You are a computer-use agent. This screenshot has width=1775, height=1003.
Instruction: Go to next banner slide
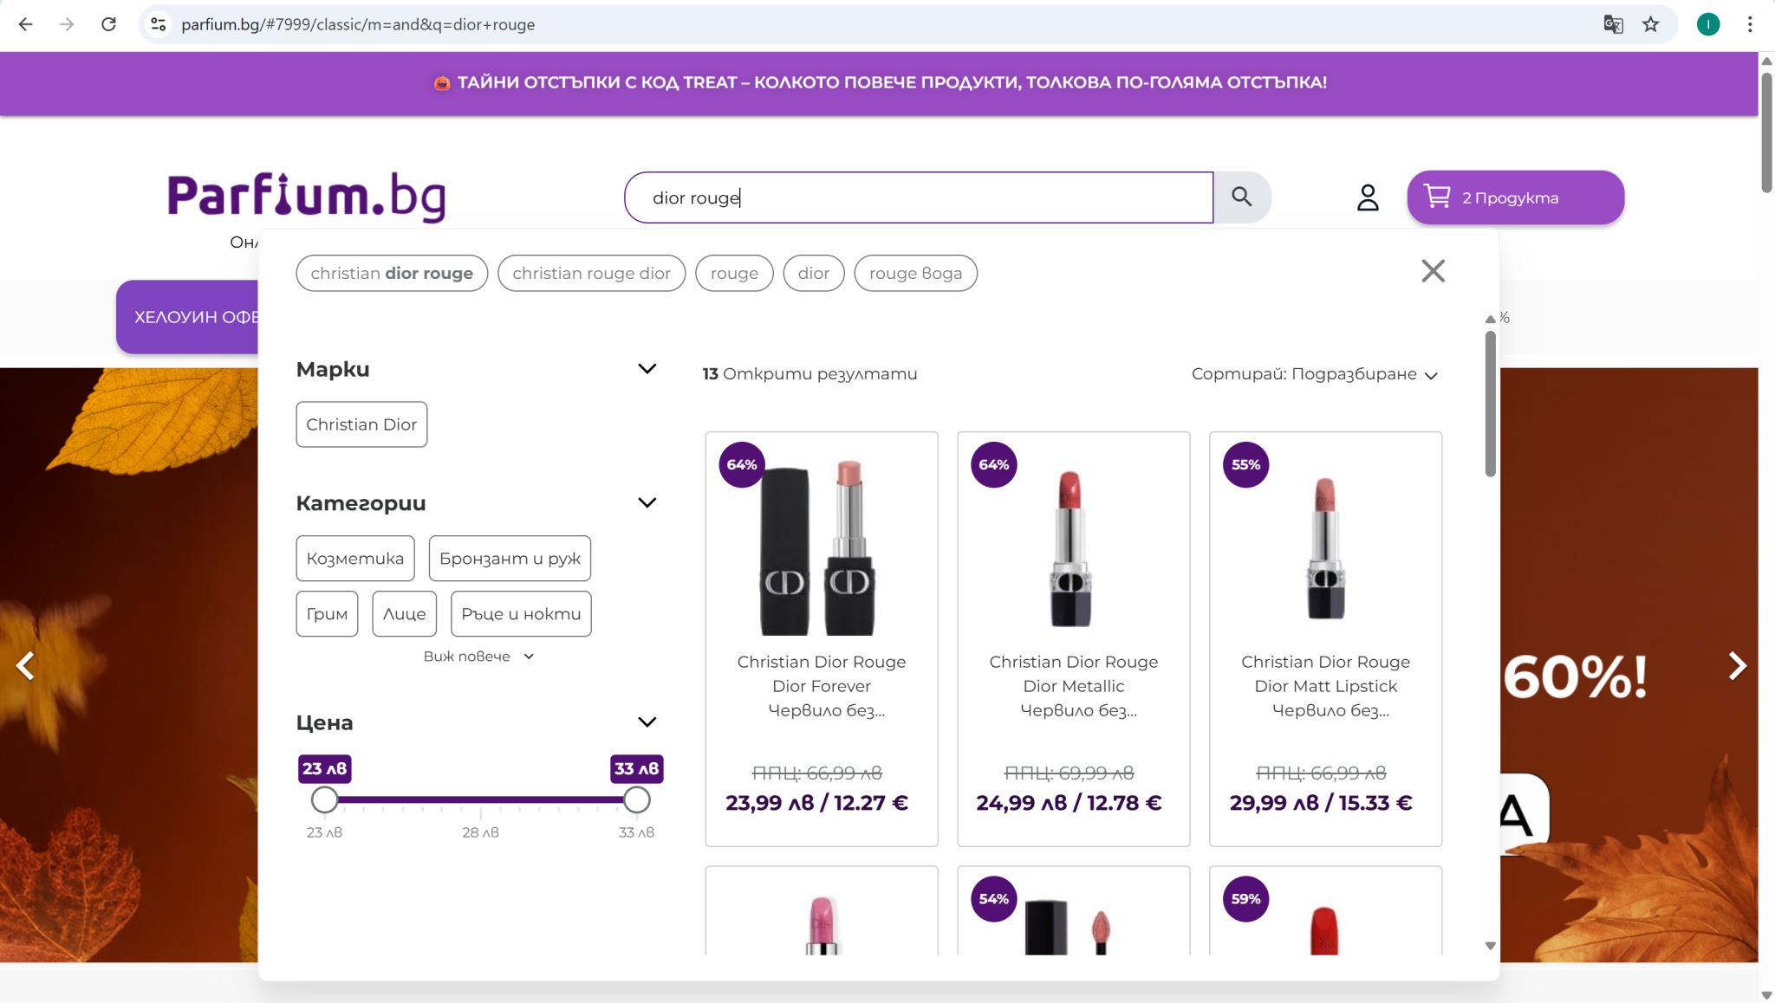[x=1736, y=665]
